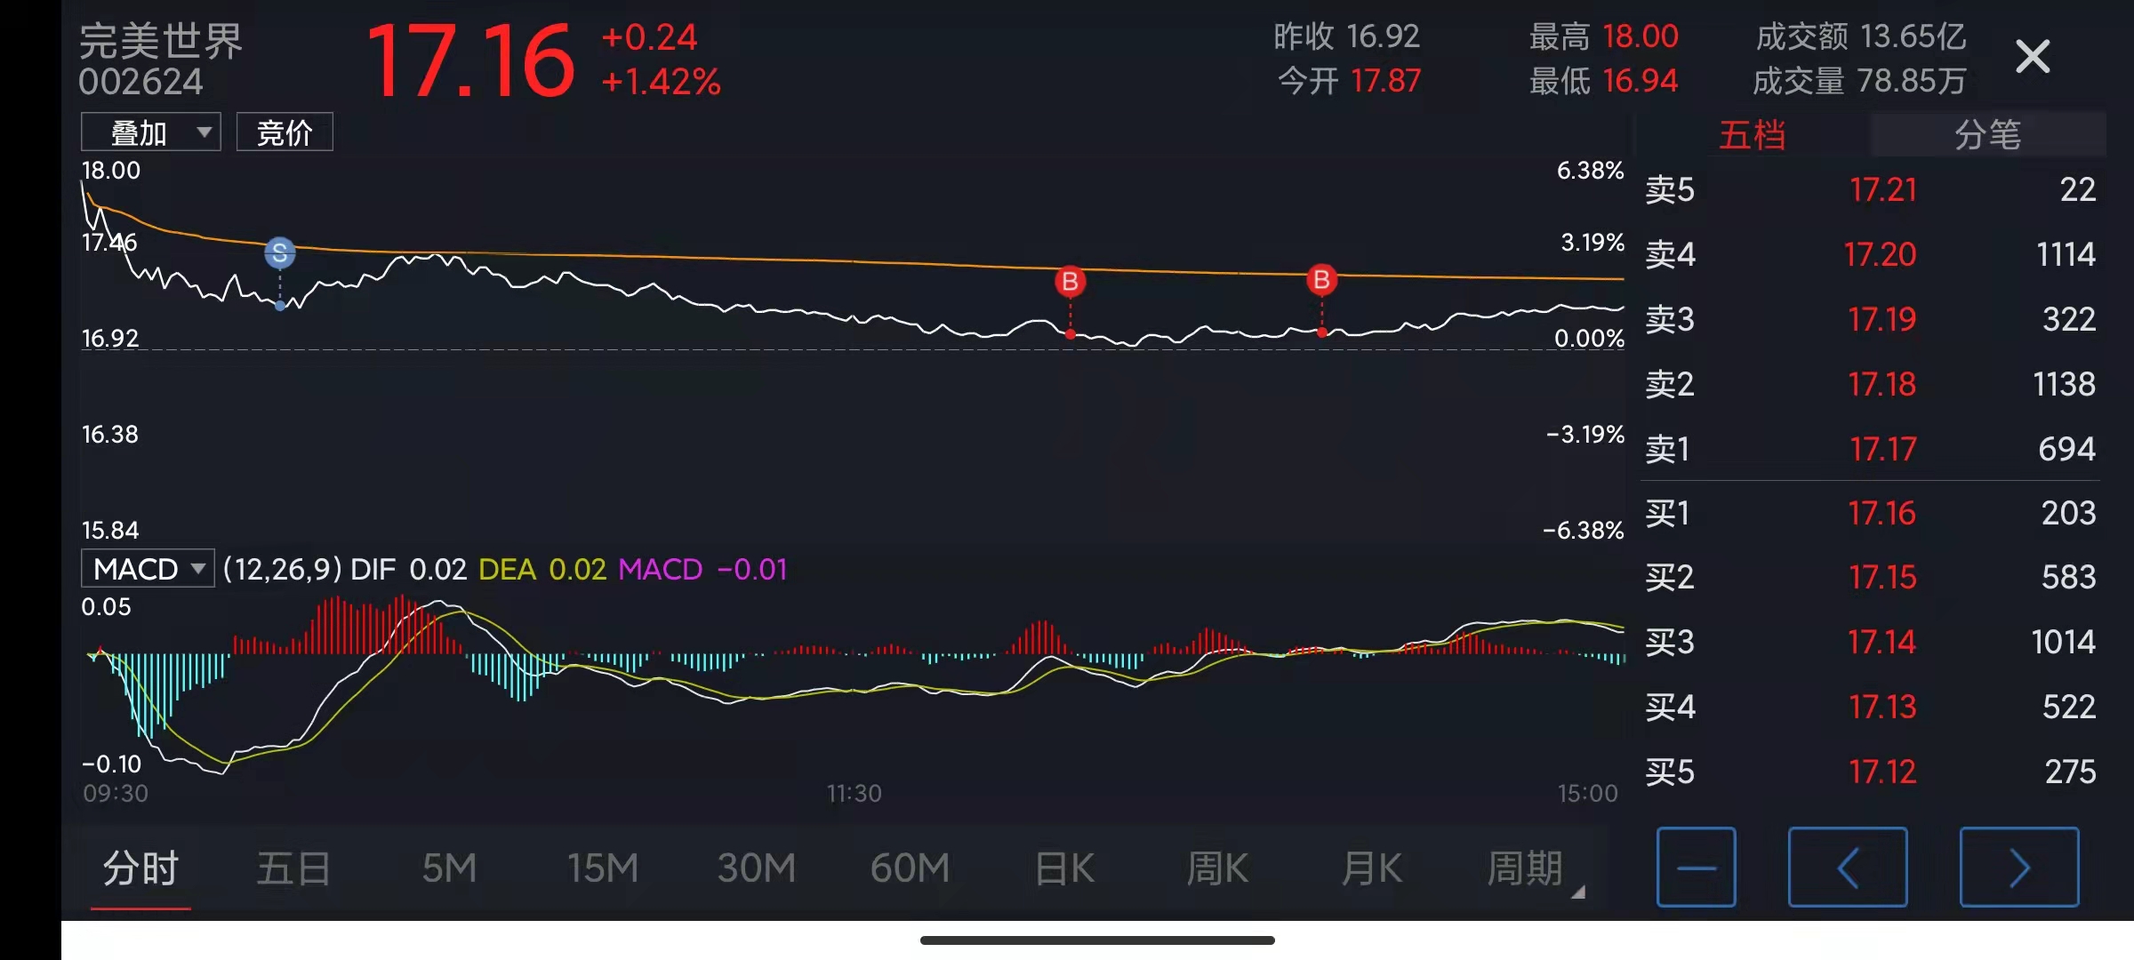
Task: Toggle the 竞价 auction button
Action: (285, 132)
